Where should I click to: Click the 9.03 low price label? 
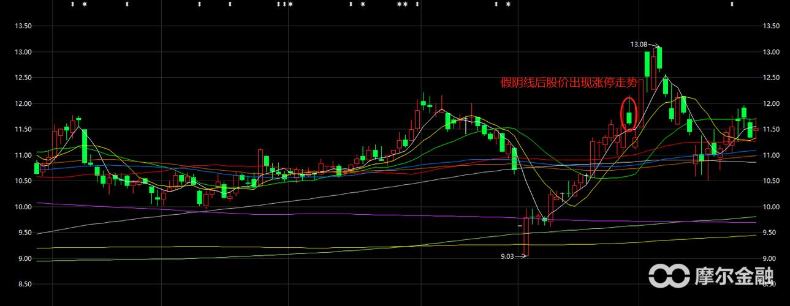(x=508, y=256)
